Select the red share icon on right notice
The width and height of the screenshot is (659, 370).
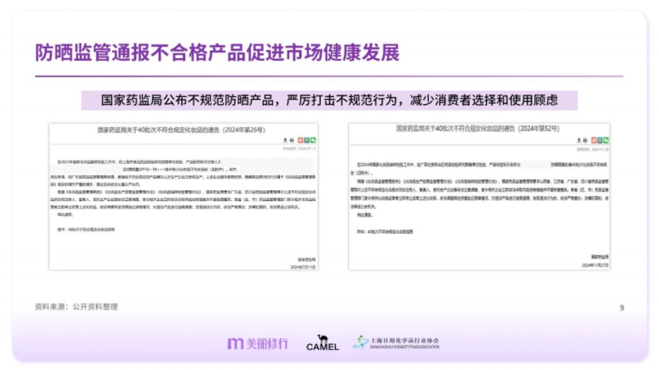click(594, 140)
